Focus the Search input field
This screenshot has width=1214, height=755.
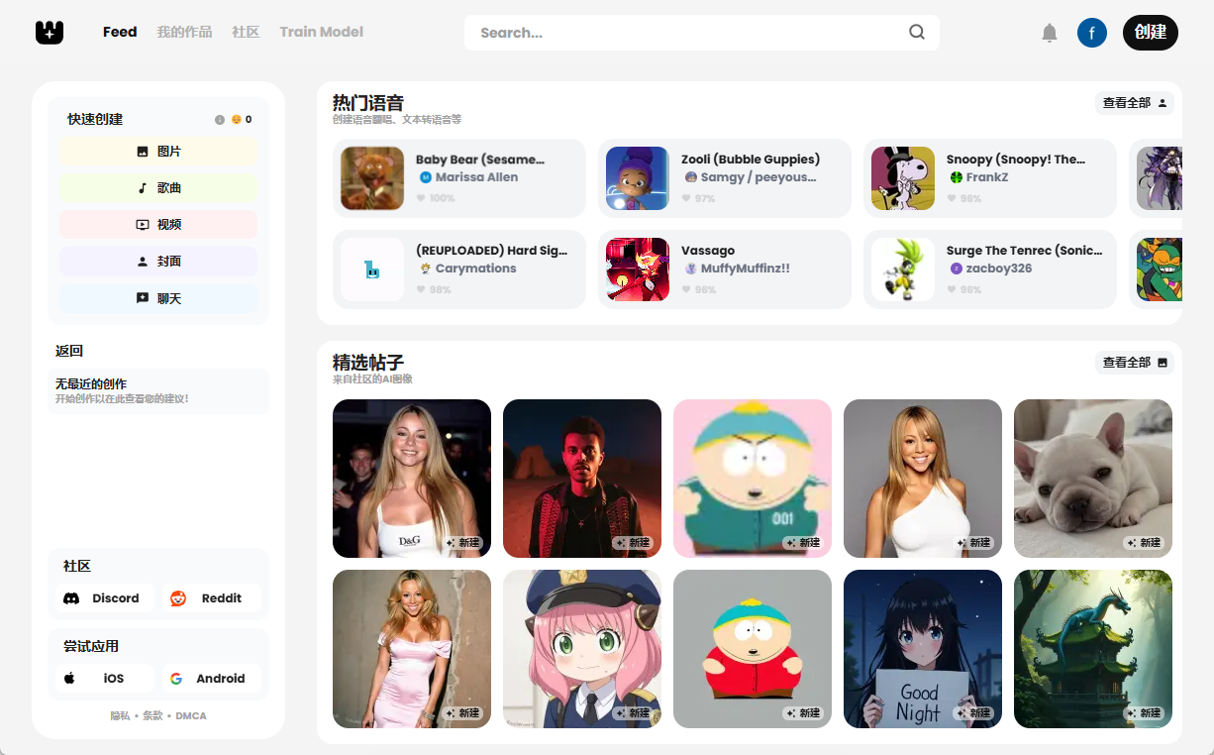click(x=701, y=33)
